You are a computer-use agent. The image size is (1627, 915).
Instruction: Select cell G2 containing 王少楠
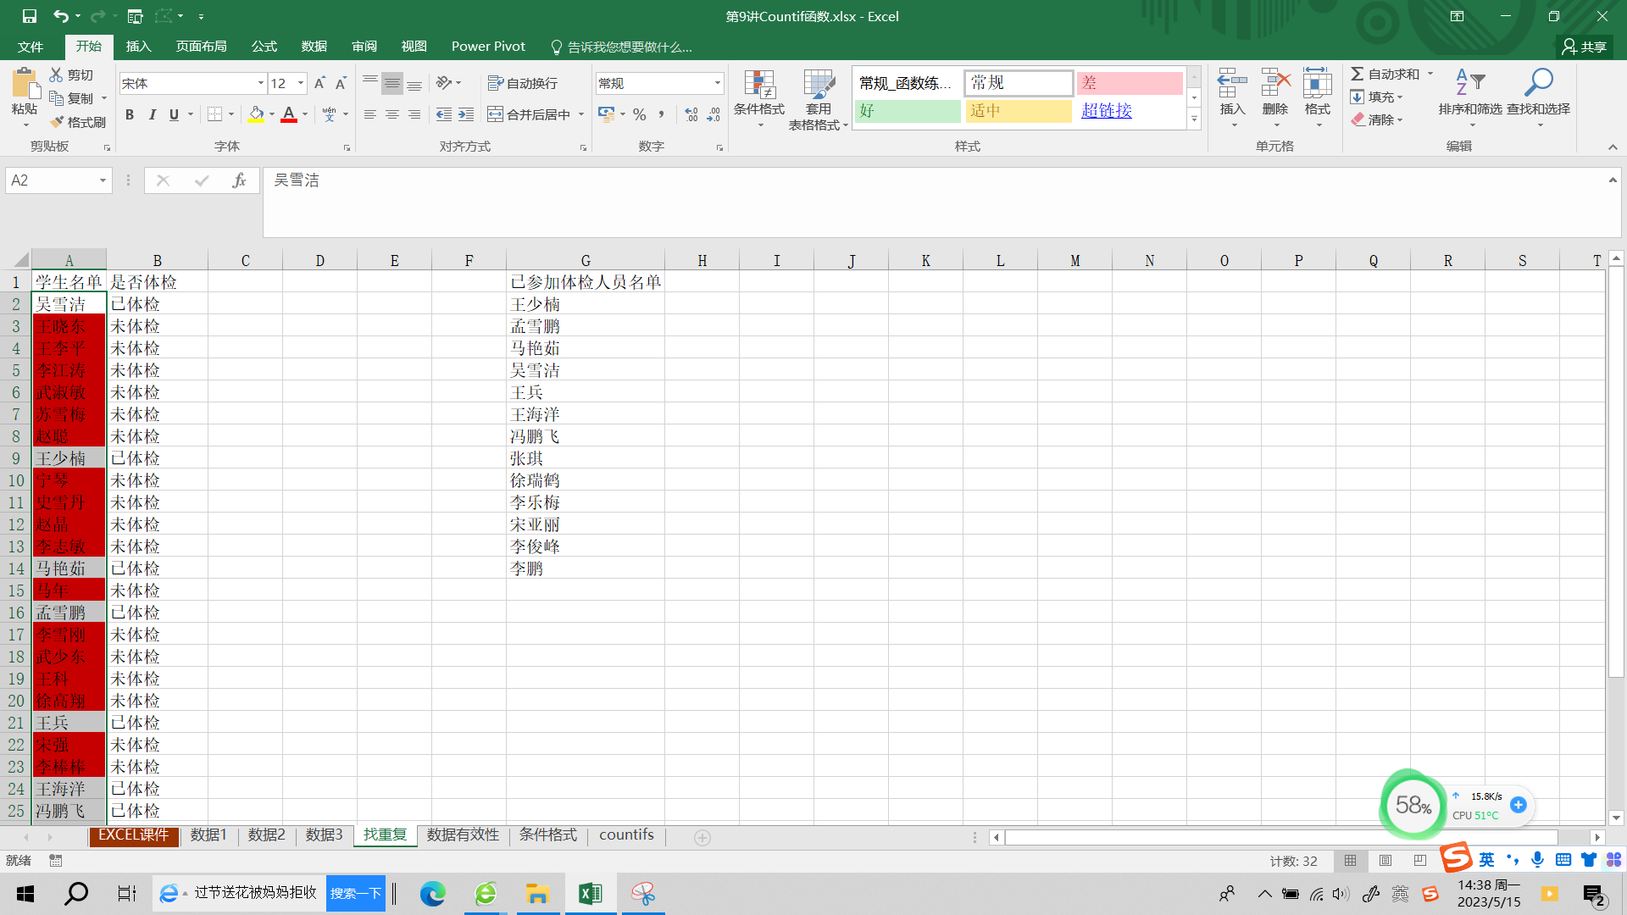coord(585,304)
